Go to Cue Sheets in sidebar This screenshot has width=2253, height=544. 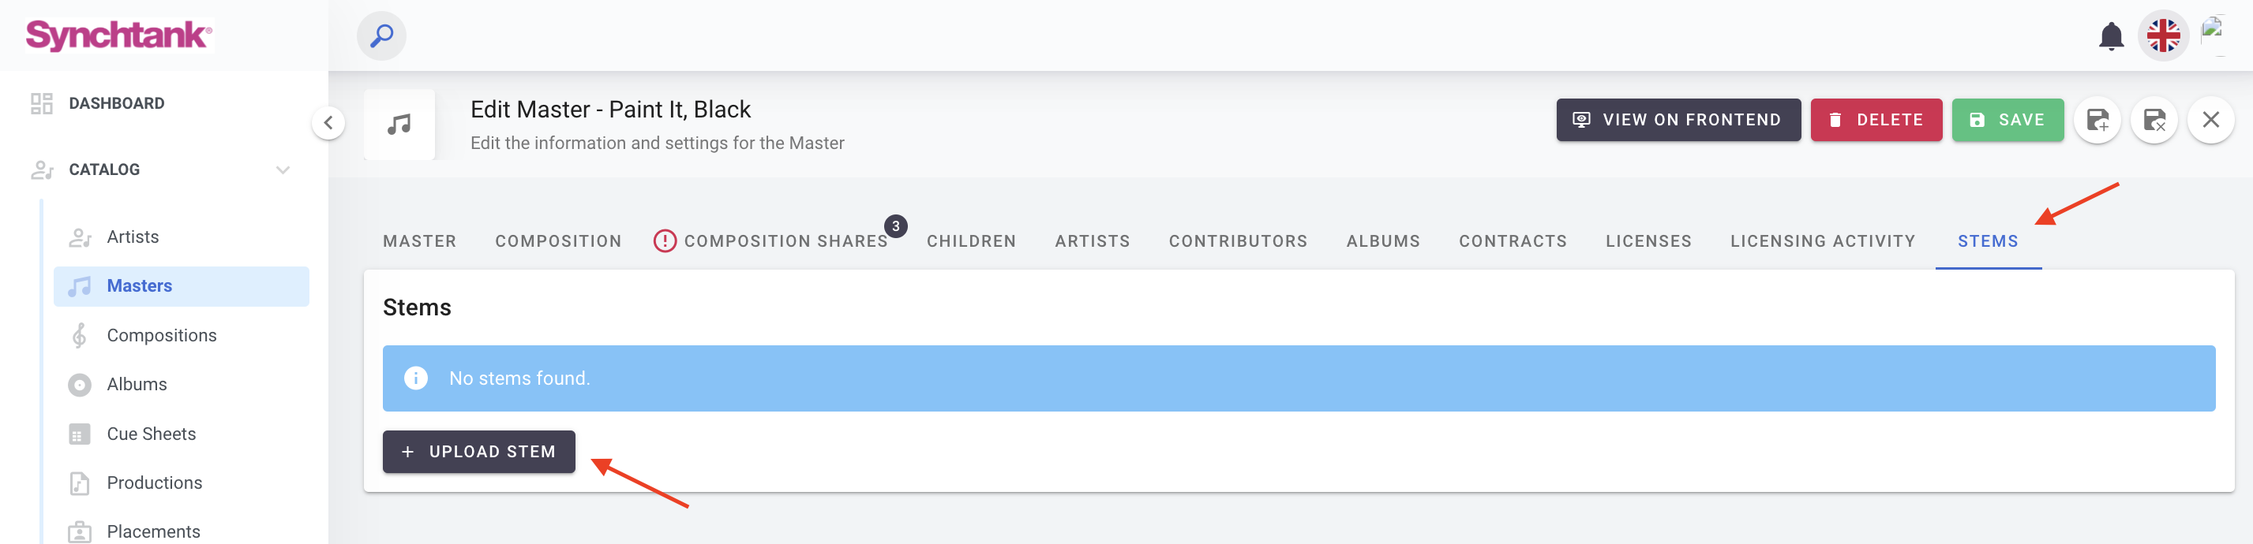tap(152, 434)
